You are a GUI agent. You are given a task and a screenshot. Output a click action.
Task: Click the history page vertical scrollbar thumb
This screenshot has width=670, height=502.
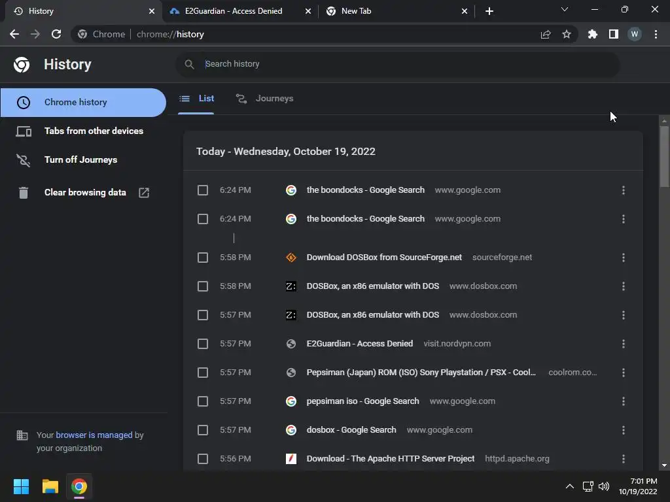pos(664,156)
